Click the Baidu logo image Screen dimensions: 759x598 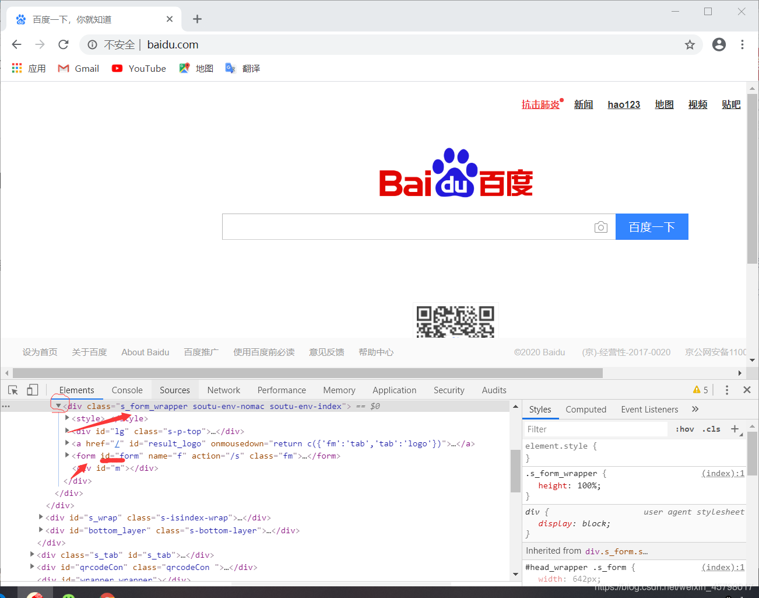click(456, 173)
